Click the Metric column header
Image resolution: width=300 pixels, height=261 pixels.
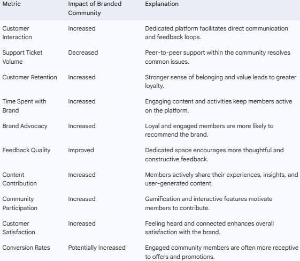click(x=11, y=4)
